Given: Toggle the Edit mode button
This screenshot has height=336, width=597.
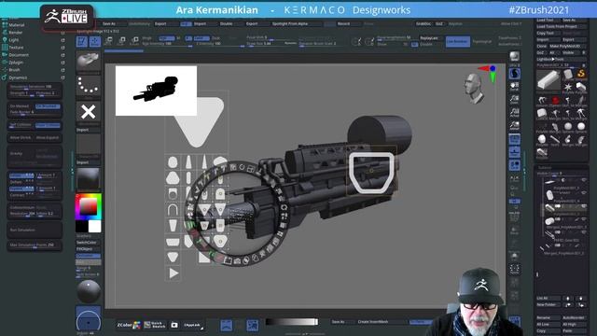Looking at the screenshot, I should coord(82,41).
